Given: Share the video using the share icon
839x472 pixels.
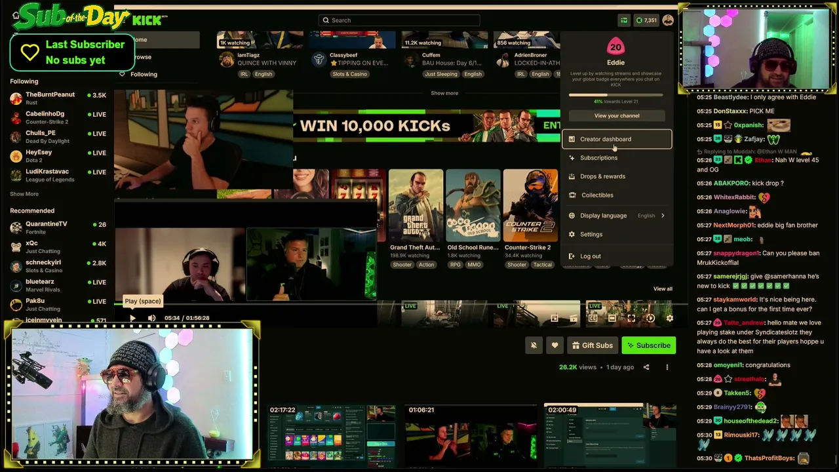Looking at the screenshot, I should point(646,367).
